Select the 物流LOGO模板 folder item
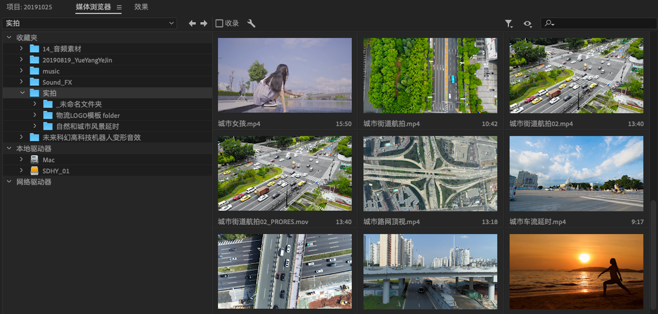Image resolution: width=658 pixels, height=314 pixels. (x=88, y=116)
